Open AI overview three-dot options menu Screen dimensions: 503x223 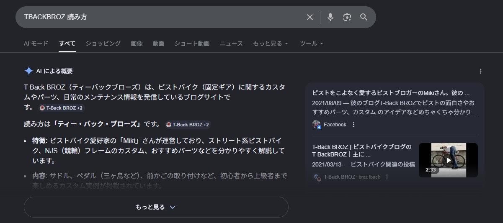click(481, 71)
